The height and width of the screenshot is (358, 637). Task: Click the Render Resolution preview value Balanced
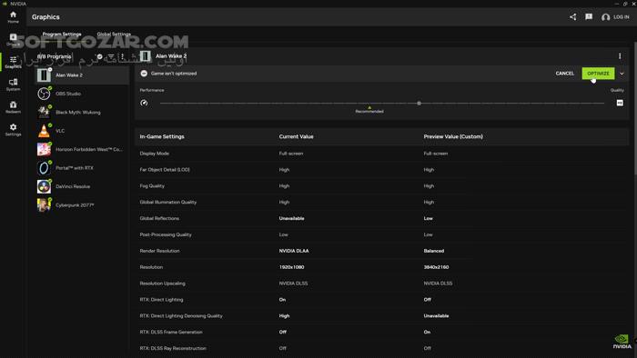click(x=433, y=251)
